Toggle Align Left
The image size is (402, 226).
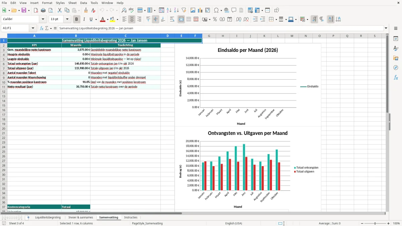125,19
